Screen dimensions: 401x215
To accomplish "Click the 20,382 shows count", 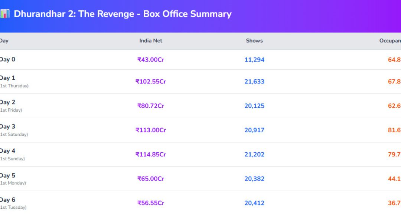I will point(254,179).
